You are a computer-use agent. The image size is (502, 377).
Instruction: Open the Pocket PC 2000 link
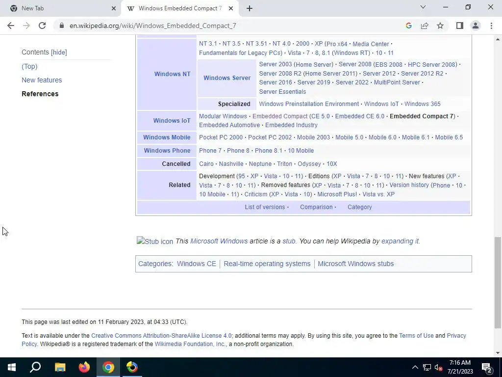221,137
